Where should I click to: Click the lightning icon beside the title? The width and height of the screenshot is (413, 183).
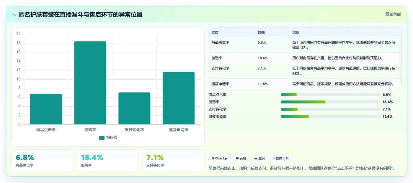14,15
